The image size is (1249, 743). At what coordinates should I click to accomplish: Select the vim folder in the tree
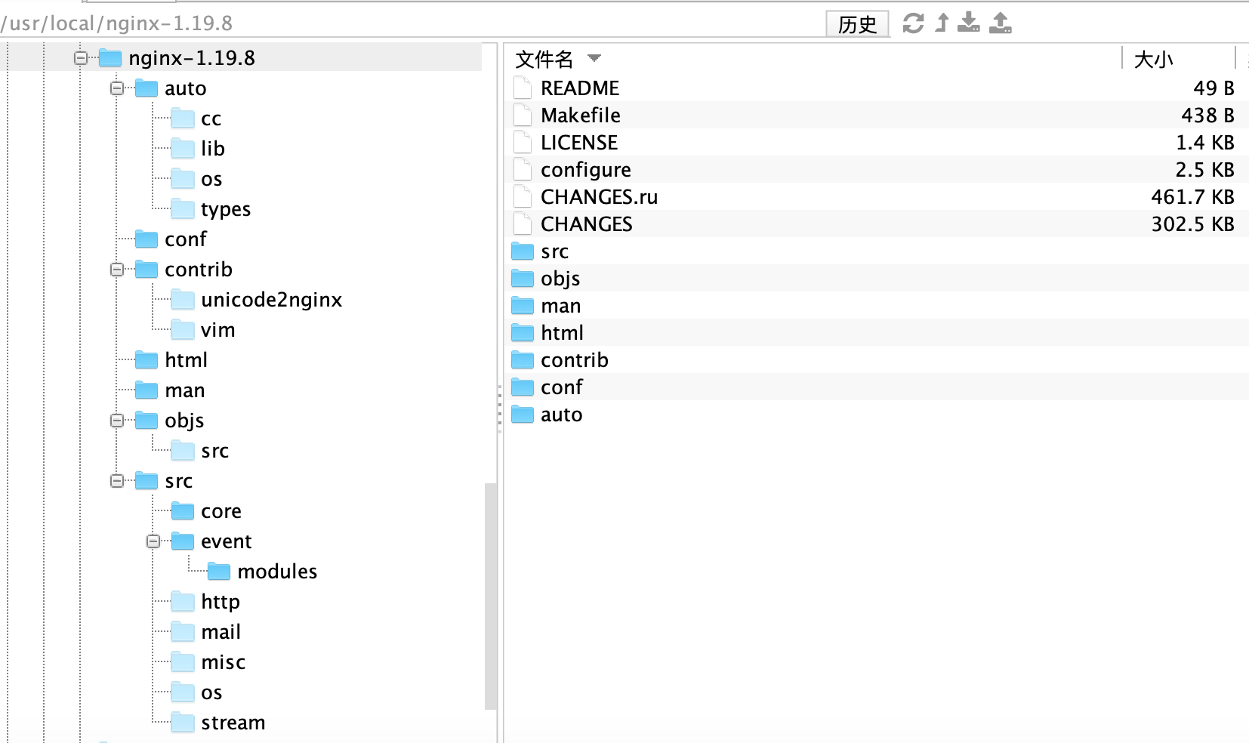203,330
